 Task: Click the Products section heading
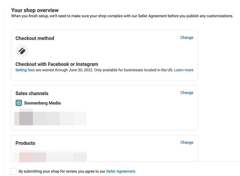(x=25, y=143)
